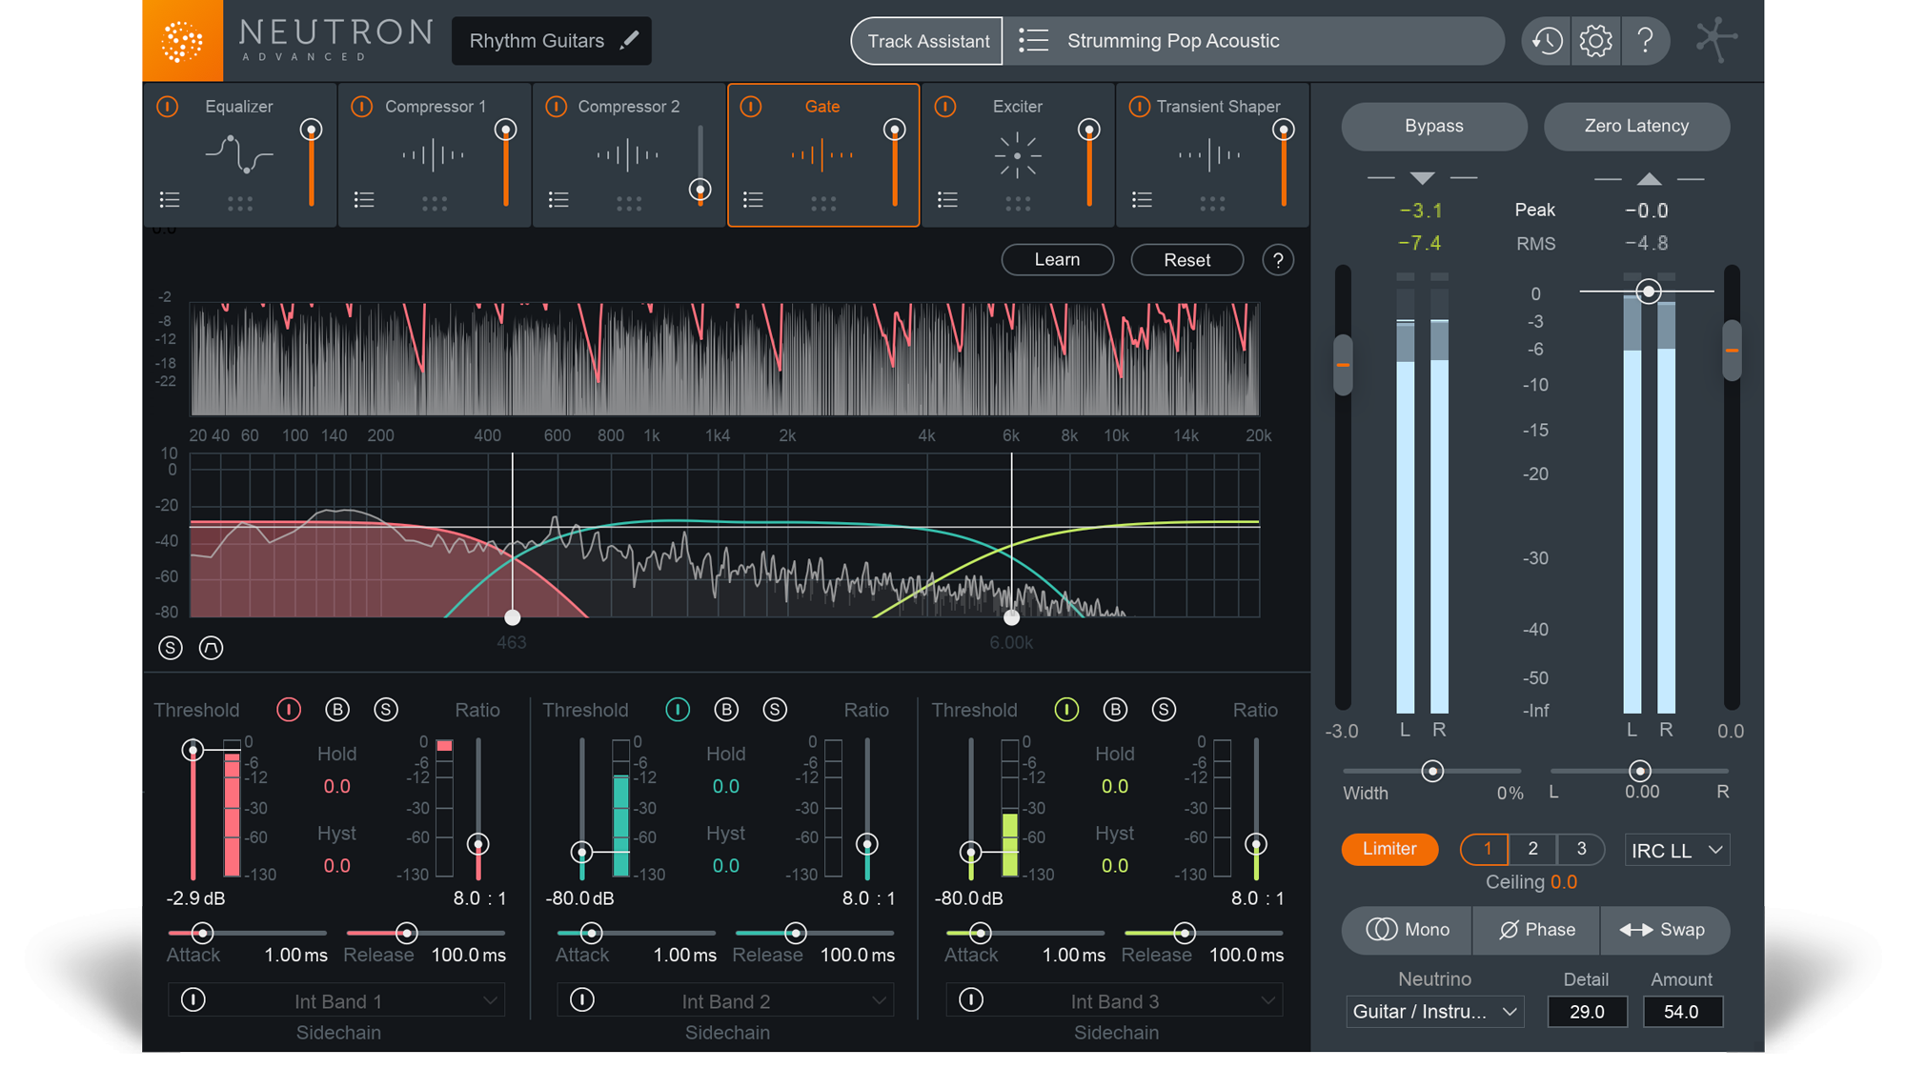This screenshot has width=1906, height=1068.
Task: Toggle the Exciter module power
Action: [x=945, y=107]
